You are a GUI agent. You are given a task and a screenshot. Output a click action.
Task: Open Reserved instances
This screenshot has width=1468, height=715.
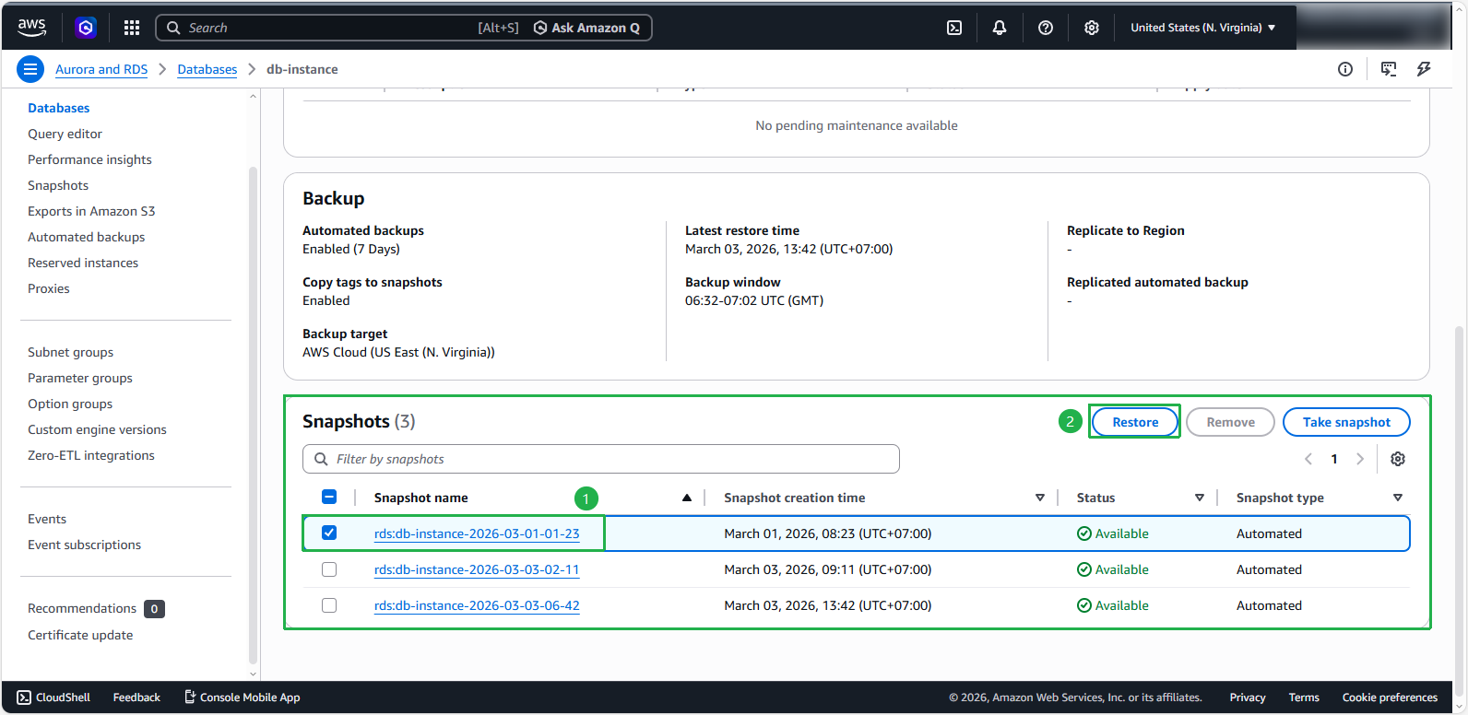point(83,263)
